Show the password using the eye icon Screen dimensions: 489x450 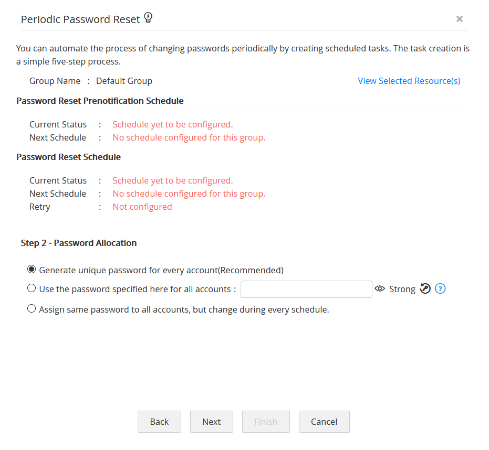click(380, 288)
